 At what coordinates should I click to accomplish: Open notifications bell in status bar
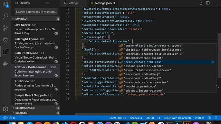click(x=216, y=118)
